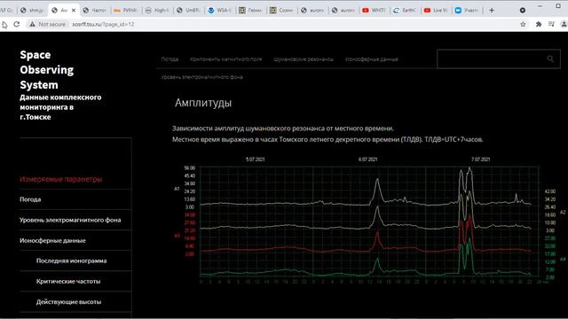The image size is (568, 319).
Task: Click the Not secure warning icon
Action: pos(33,24)
